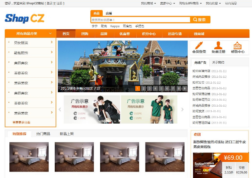Image resolution: width=252 pixels, height=178 pixels.
Task: Select the 新品上架 tab
Action: point(67,134)
